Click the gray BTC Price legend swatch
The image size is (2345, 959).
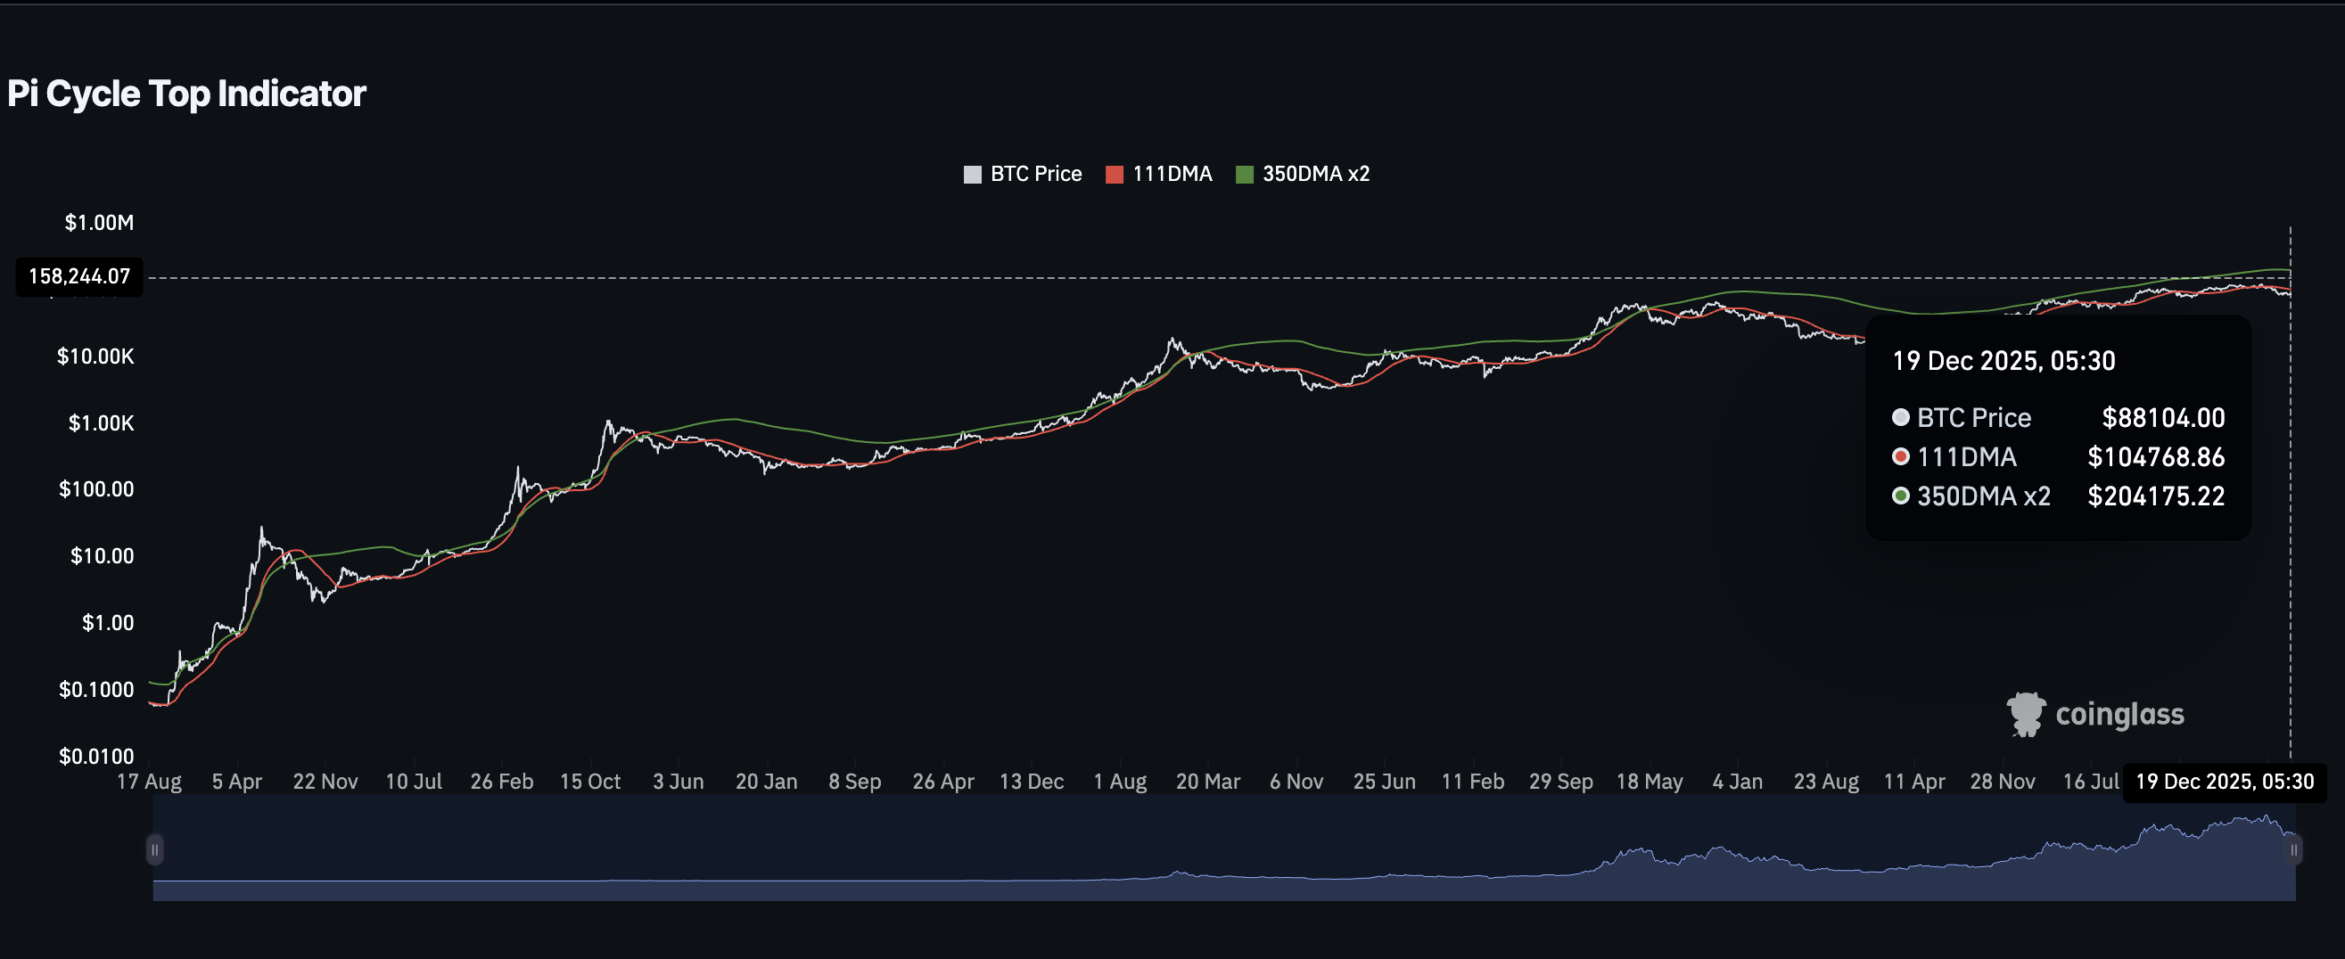pyautogui.click(x=972, y=175)
